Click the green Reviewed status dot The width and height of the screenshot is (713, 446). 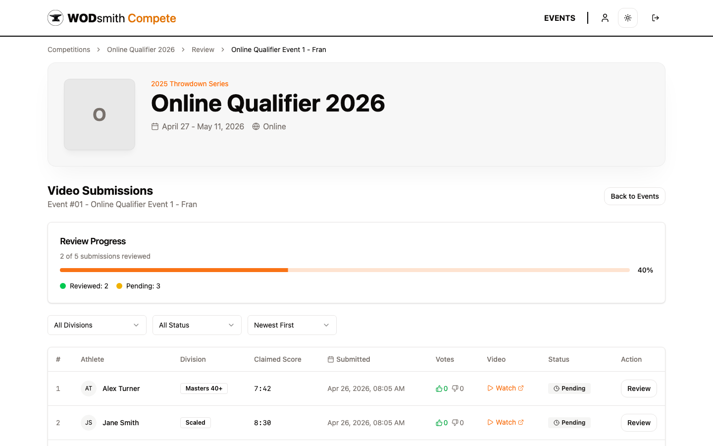(63, 286)
